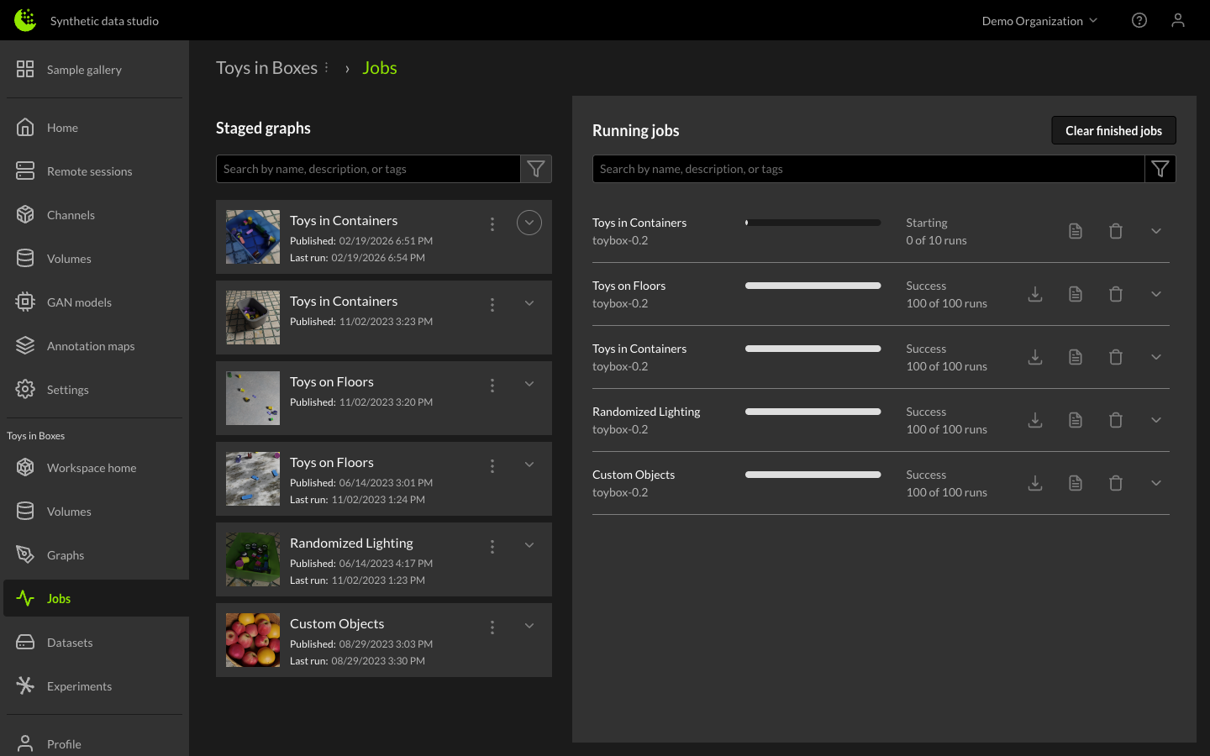This screenshot has width=1210, height=756.
Task: Filter the staged graphs list
Action: point(536,169)
